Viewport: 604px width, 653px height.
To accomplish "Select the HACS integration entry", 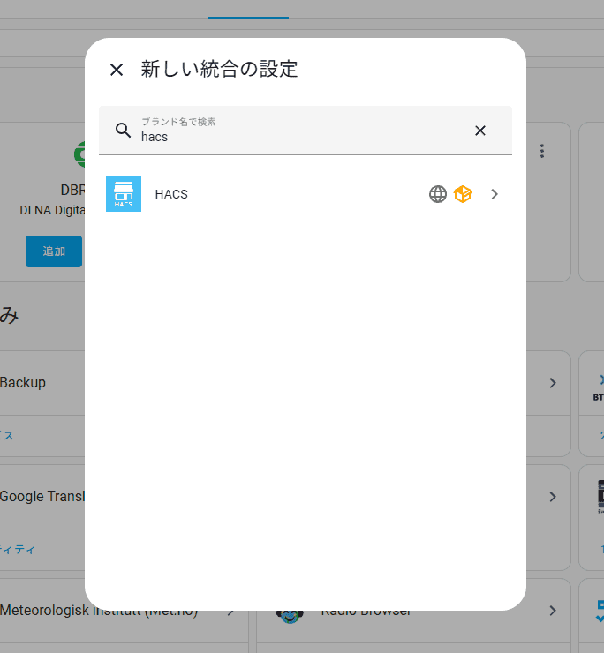I will (306, 194).
